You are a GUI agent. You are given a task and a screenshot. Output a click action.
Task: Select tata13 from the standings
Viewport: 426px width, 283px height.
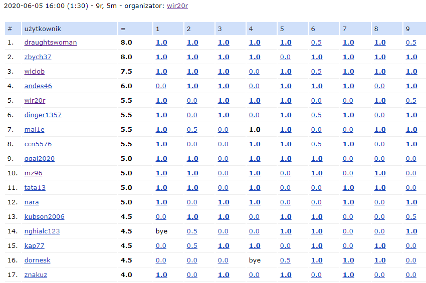pos(35,188)
